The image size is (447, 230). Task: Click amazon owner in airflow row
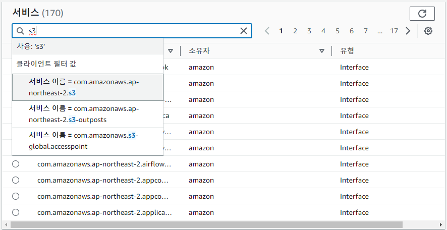coord(201,164)
